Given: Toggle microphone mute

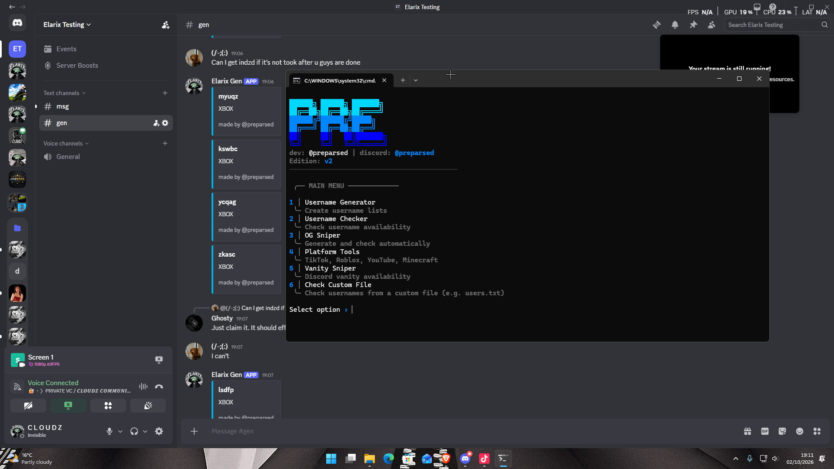Looking at the screenshot, I should coord(109,431).
